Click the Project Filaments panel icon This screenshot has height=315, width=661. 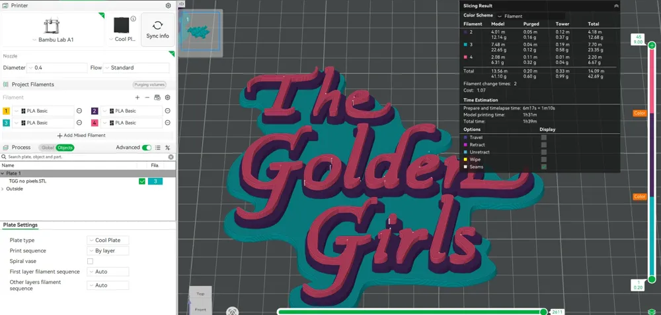coord(5,84)
